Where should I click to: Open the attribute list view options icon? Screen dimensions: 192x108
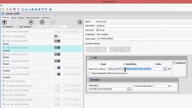click(80, 22)
